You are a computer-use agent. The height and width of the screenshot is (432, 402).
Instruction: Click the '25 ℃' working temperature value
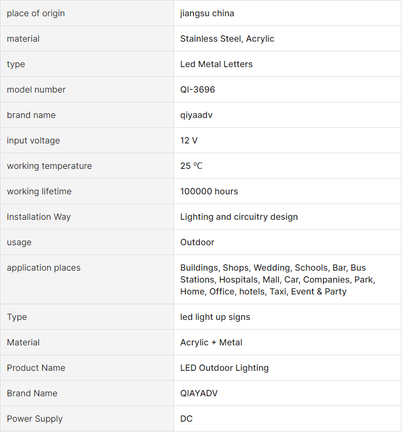click(191, 166)
